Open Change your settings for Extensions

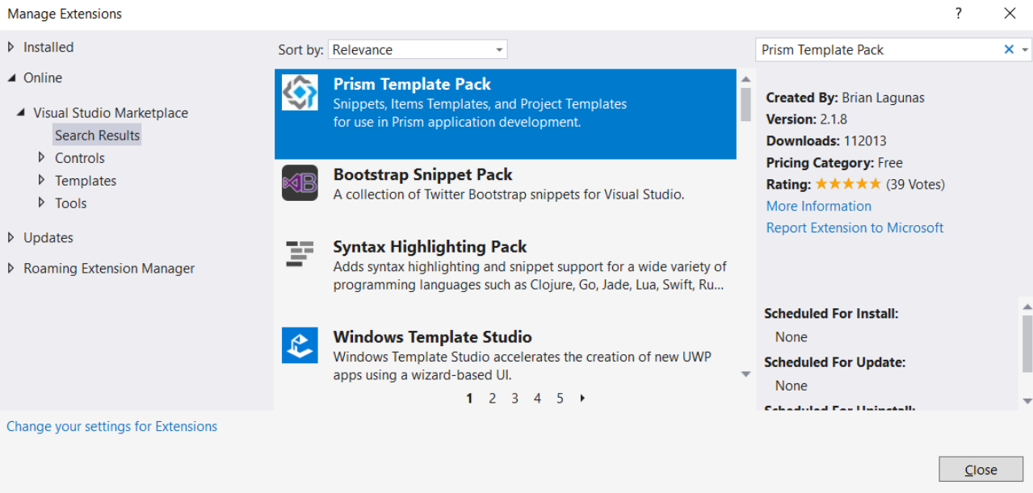tap(112, 427)
